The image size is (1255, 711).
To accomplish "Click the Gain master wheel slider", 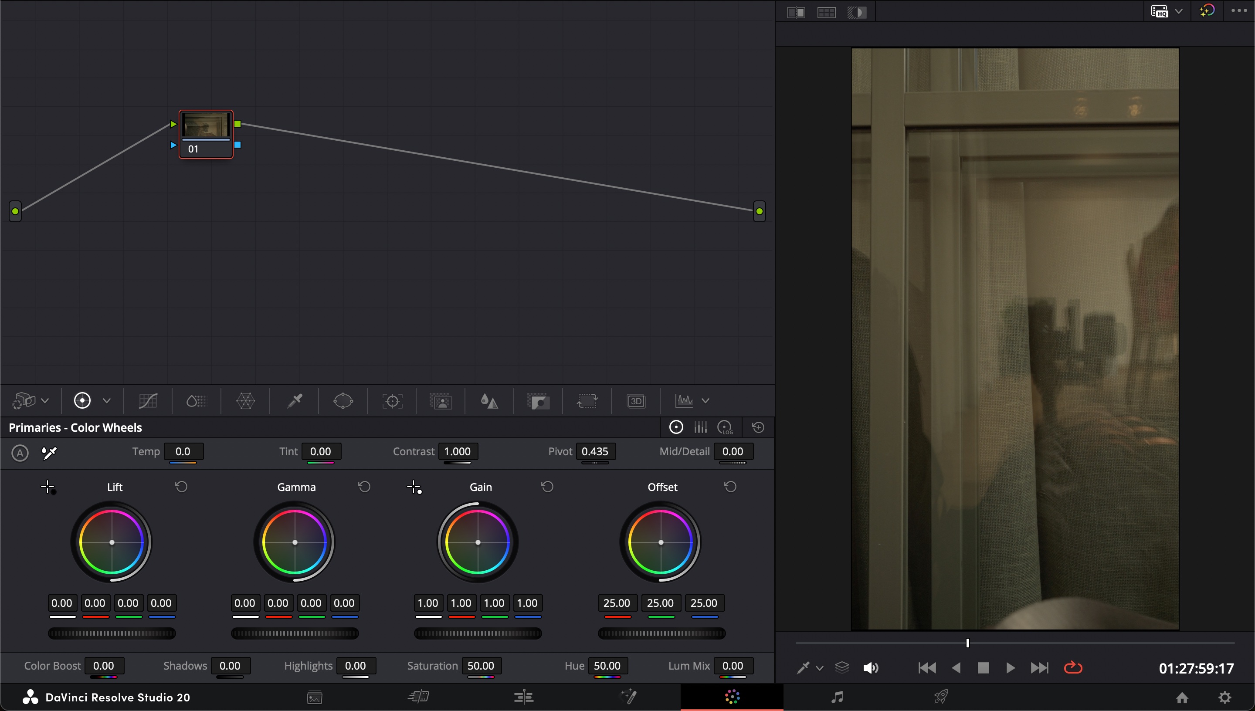I will (478, 633).
